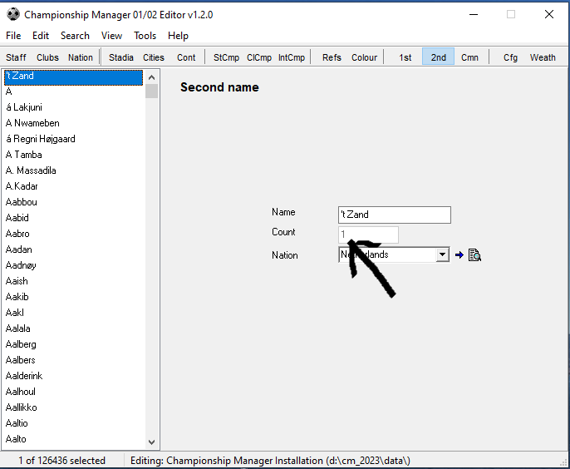Open the Cfg toolbar section
This screenshot has height=469, width=570.
click(510, 57)
